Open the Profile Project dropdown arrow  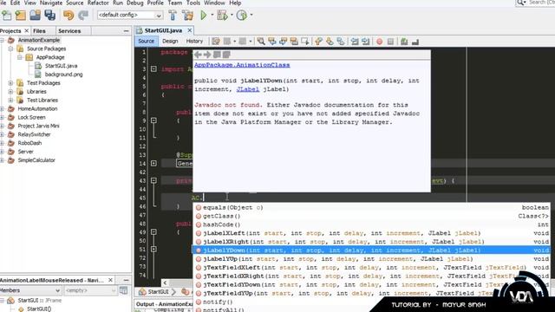[x=251, y=16]
